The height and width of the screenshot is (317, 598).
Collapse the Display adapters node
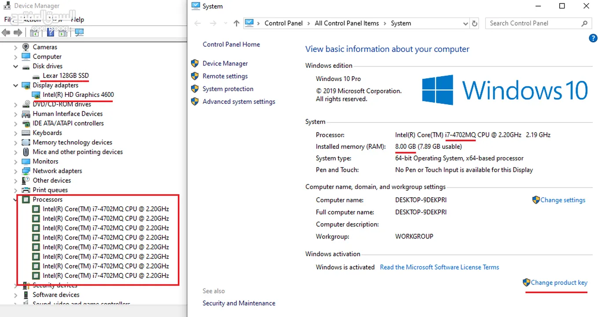(x=16, y=85)
